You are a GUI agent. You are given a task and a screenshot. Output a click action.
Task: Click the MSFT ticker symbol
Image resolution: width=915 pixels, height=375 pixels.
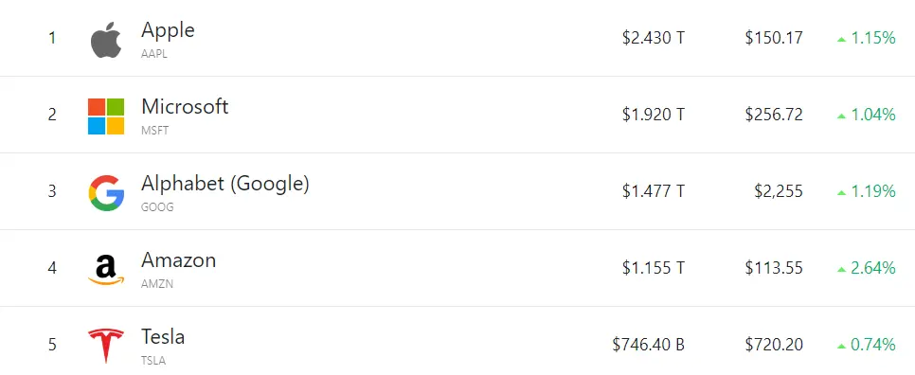[x=154, y=131]
